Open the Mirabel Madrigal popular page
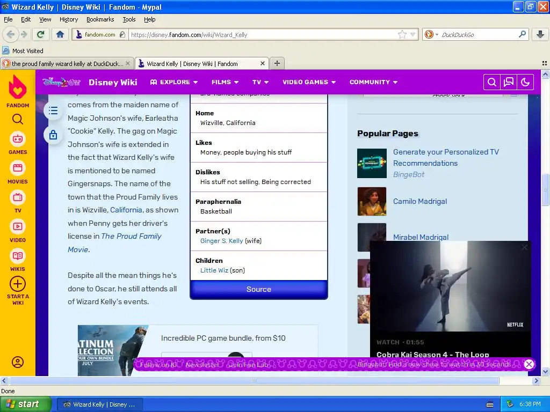Image resolution: width=550 pixels, height=412 pixels. pos(421,237)
